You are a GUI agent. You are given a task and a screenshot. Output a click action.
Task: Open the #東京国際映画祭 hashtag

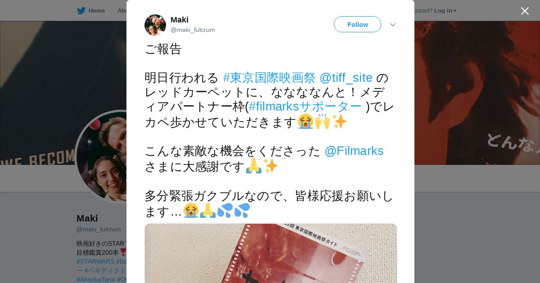click(x=269, y=78)
